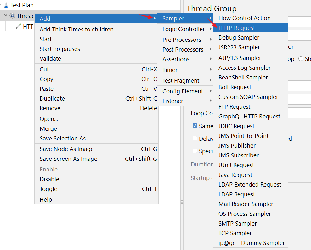Choose Validate from the context menu

[50, 59]
